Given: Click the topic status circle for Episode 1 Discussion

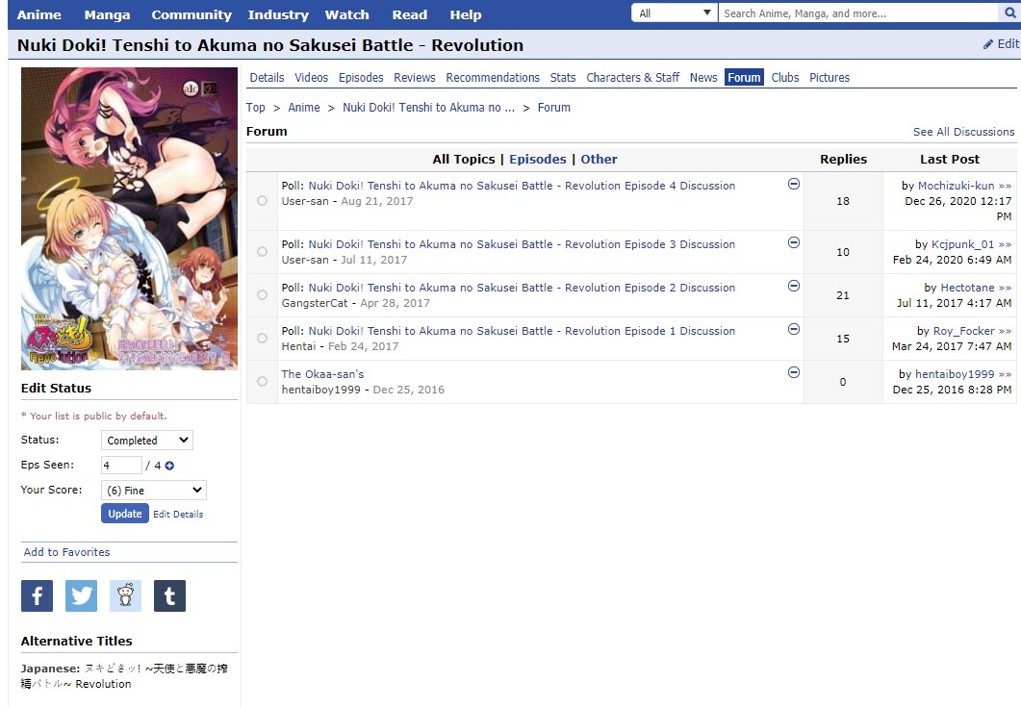Looking at the screenshot, I should [262, 339].
